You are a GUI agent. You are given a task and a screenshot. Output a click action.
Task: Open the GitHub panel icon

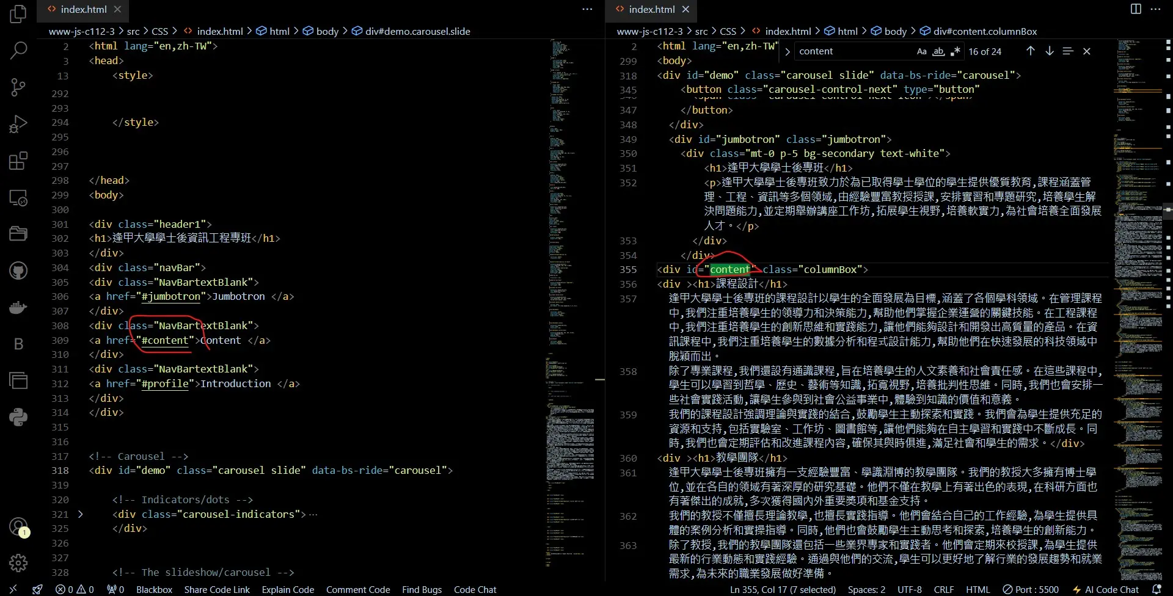pyautogui.click(x=18, y=271)
